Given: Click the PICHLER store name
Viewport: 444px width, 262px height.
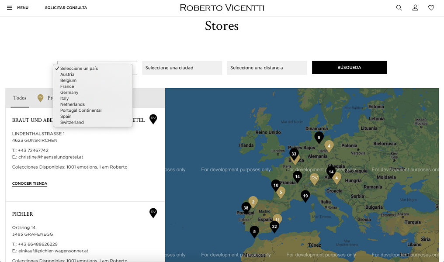Looking at the screenshot, I should click(x=23, y=214).
